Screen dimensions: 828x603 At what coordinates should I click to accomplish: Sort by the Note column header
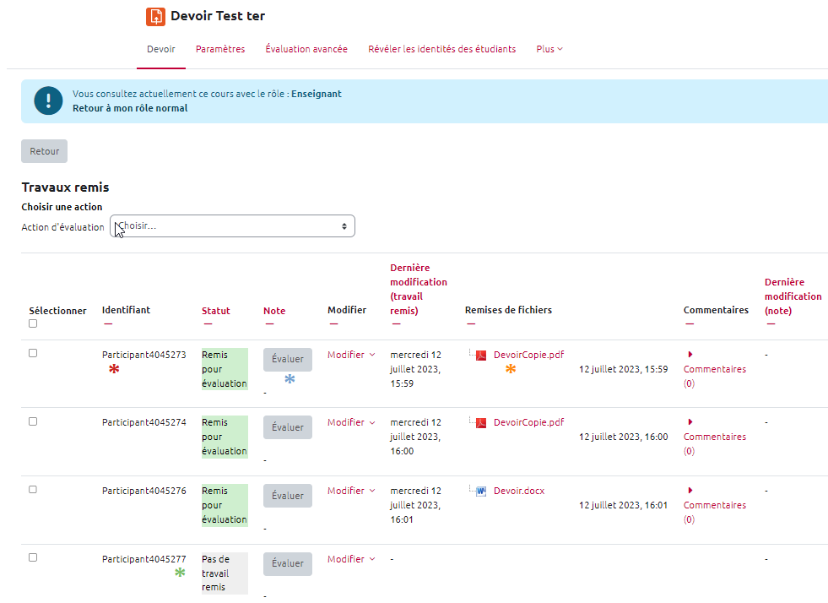pos(274,311)
